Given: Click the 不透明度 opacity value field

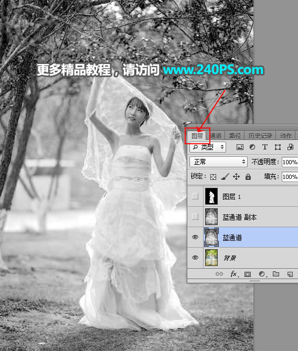Looking at the screenshot, I should (290, 162).
